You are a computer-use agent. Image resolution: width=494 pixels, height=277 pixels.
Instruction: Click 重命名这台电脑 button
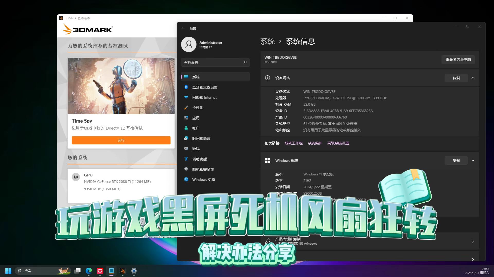pos(458,60)
